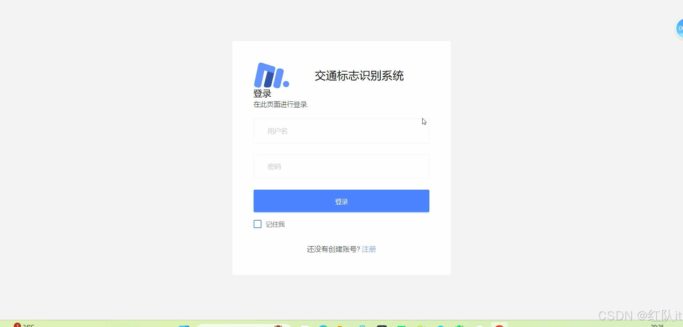Viewport: 683px width, 327px height.
Task: Click the blue 登录 login button
Action: 341,201
